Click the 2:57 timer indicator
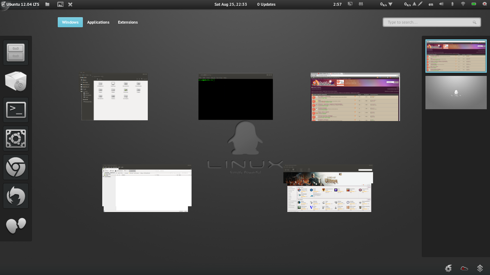 tap(337, 4)
